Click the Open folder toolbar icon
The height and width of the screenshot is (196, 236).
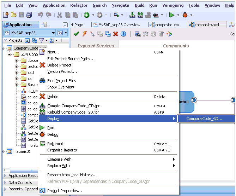pos(13,15)
